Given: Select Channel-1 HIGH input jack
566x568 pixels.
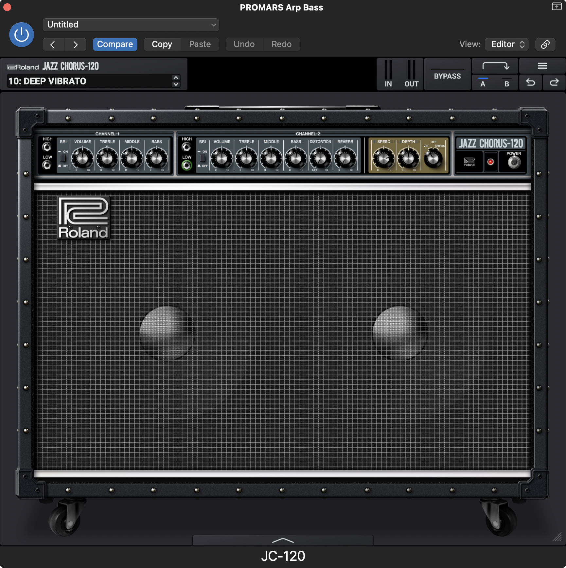Looking at the screenshot, I should tap(47, 147).
